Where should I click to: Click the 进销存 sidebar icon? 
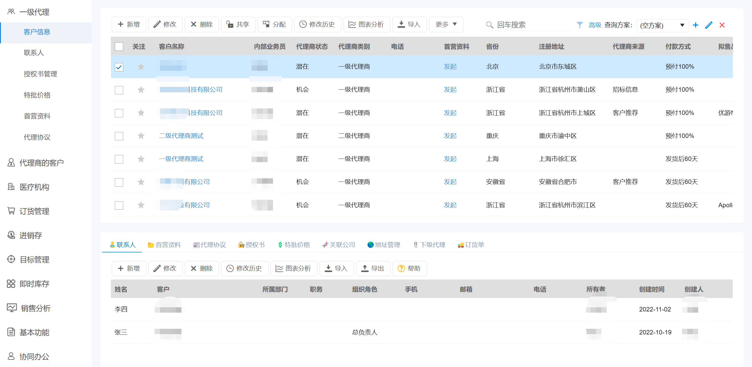11,235
